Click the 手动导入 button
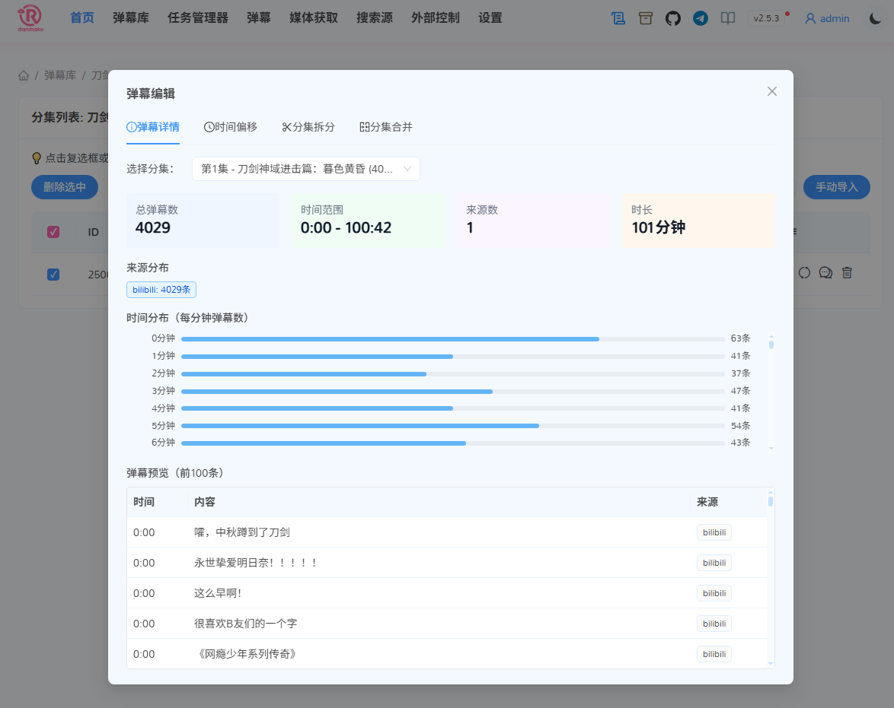Screen dimensions: 894x708 [836, 187]
